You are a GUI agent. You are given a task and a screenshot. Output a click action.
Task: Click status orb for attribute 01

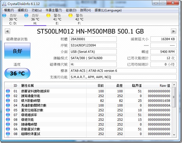point(8,91)
